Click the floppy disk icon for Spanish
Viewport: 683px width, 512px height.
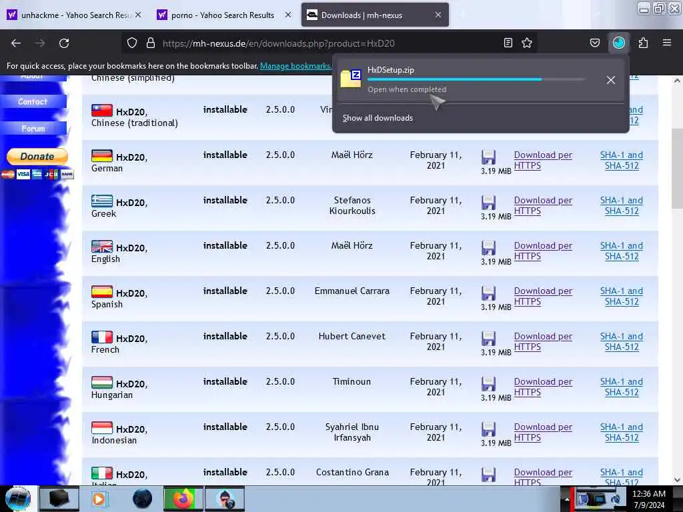click(489, 293)
